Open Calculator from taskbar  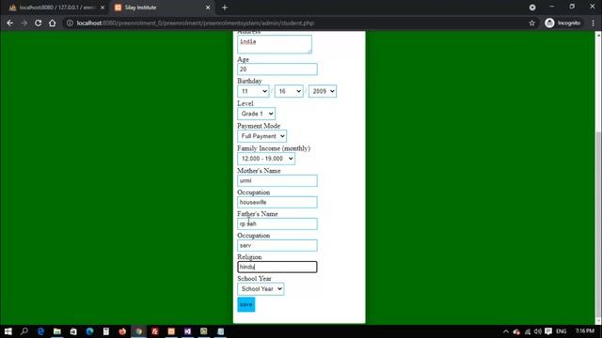[106, 331]
